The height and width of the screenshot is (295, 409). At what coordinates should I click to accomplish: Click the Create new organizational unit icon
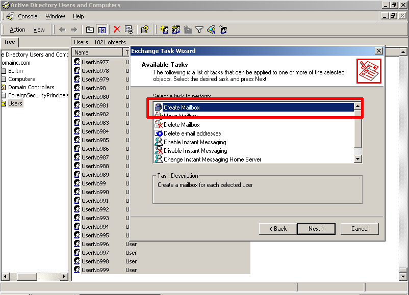coord(188,30)
